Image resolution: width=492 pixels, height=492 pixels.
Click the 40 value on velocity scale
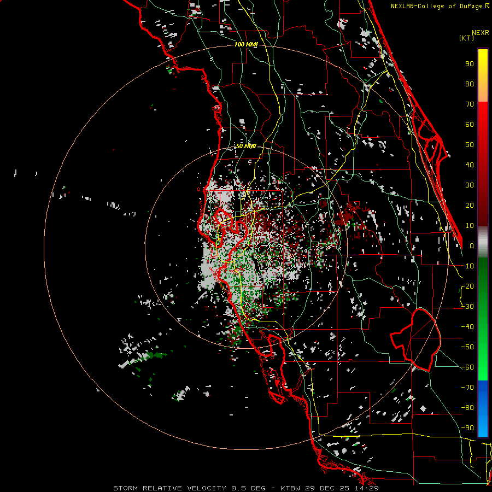(470, 165)
